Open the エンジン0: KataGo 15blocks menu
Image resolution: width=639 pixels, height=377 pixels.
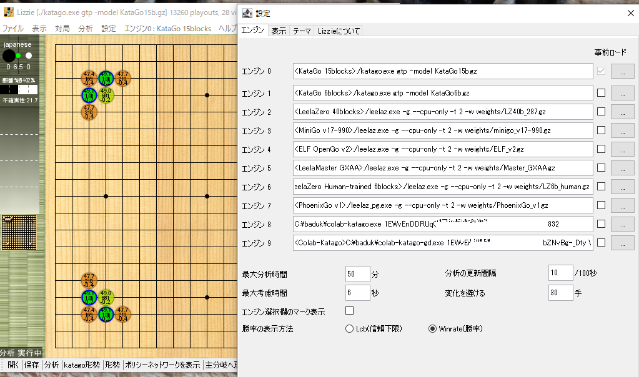[x=168, y=29]
